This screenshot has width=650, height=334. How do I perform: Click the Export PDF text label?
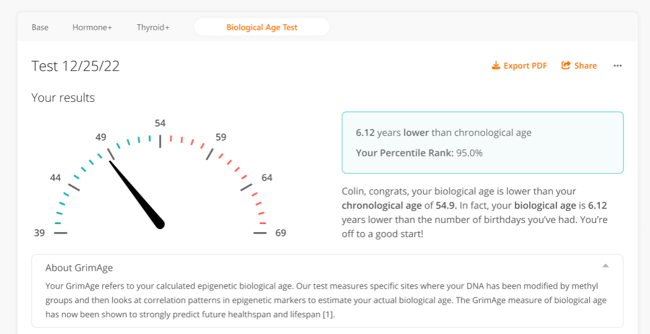[525, 66]
